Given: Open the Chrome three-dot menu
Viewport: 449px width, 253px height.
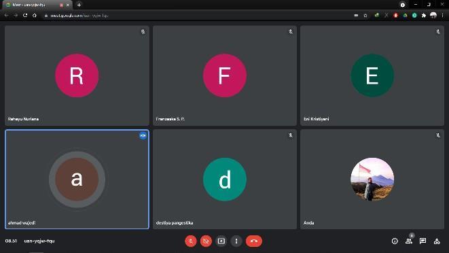Looking at the screenshot, I should point(443,15).
